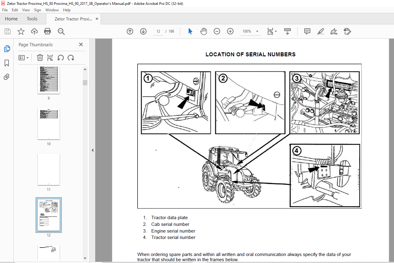Close the Zetor Tractor document tab
Viewport: 394px width, 263px height.
click(x=97, y=19)
